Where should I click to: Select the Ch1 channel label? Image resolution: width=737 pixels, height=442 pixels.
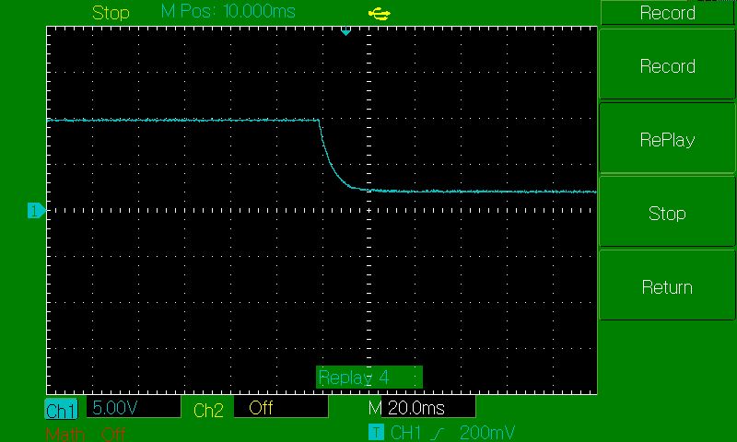61,410
